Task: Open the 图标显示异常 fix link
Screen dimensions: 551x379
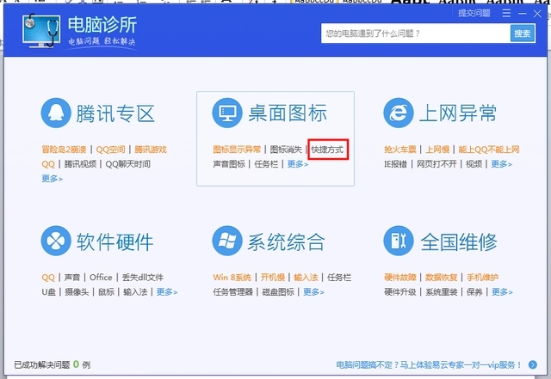Action: pyautogui.click(x=237, y=150)
